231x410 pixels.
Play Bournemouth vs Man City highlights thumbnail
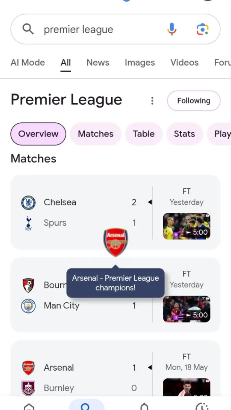click(187, 309)
